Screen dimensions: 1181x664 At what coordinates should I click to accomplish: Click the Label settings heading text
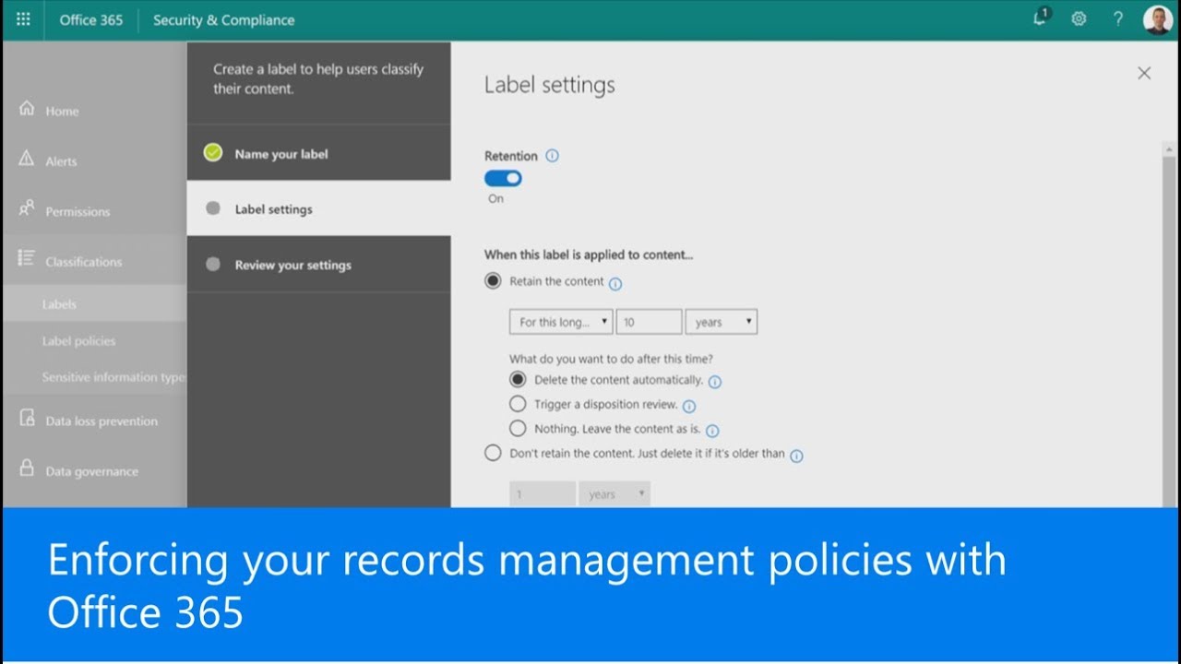(550, 85)
